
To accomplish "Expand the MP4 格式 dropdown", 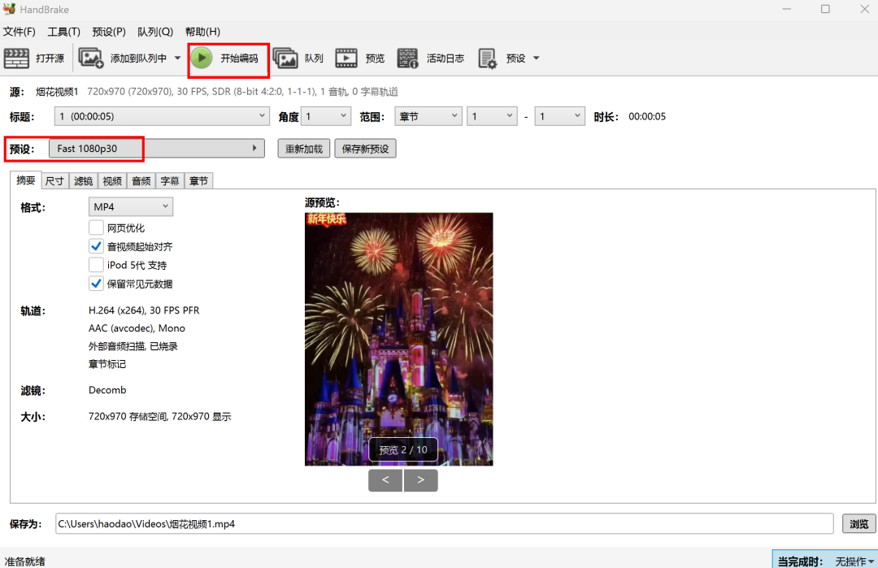I will (x=131, y=207).
